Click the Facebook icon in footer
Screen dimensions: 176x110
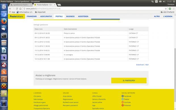coord(123,96)
